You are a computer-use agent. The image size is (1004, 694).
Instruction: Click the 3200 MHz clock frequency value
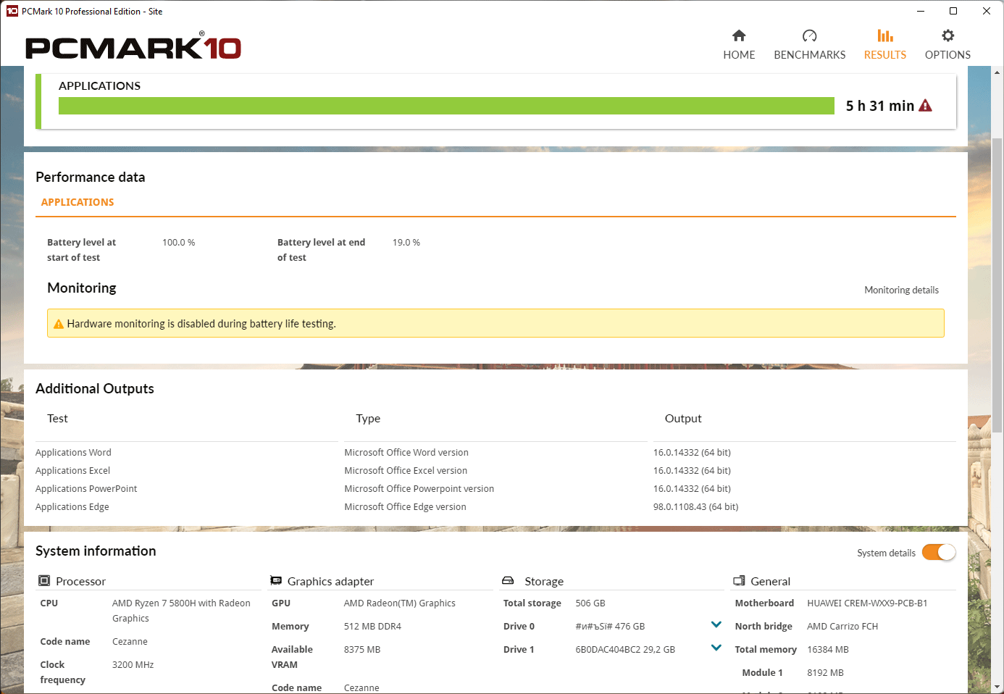tap(133, 665)
